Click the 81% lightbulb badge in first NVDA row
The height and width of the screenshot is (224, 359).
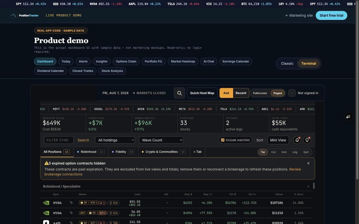[x=114, y=203]
